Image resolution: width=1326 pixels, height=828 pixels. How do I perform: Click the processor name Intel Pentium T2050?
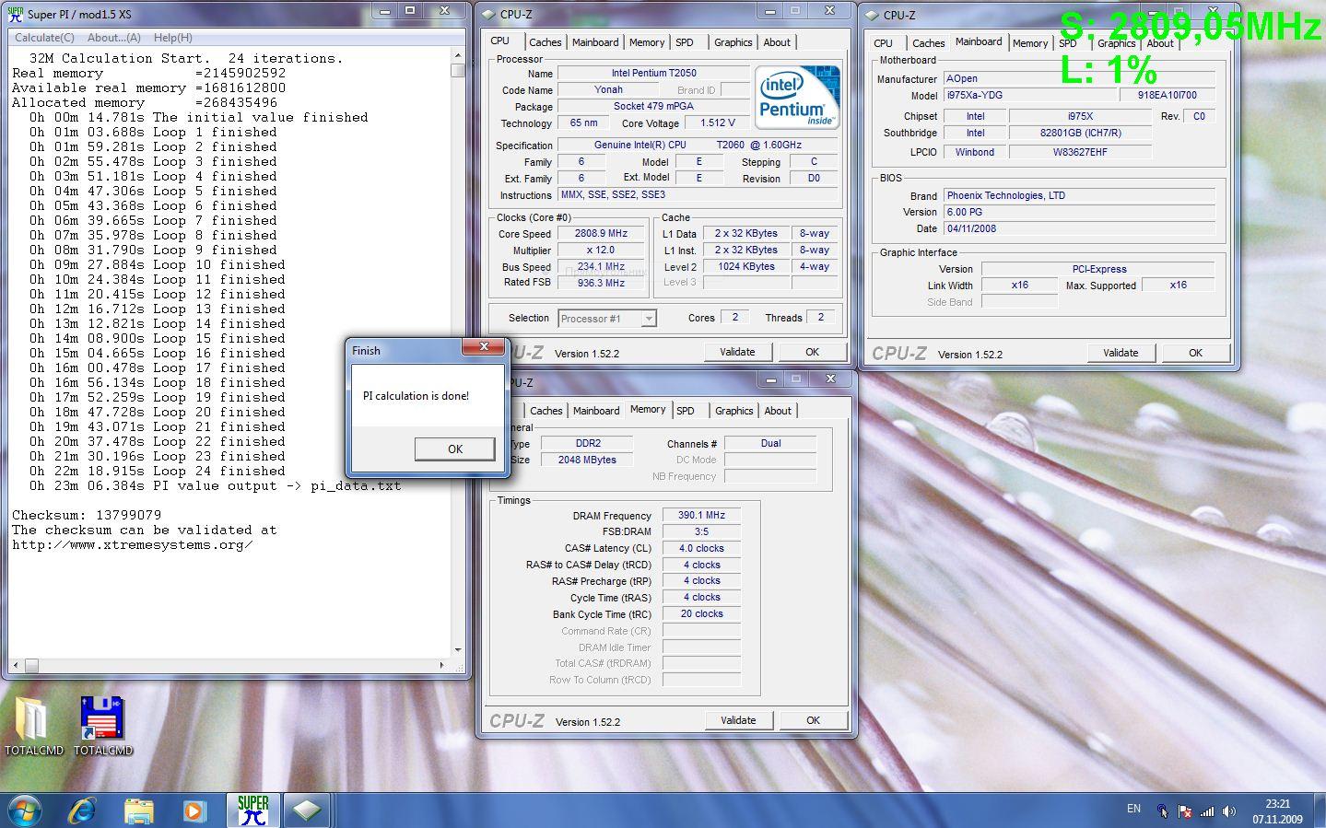click(x=653, y=74)
